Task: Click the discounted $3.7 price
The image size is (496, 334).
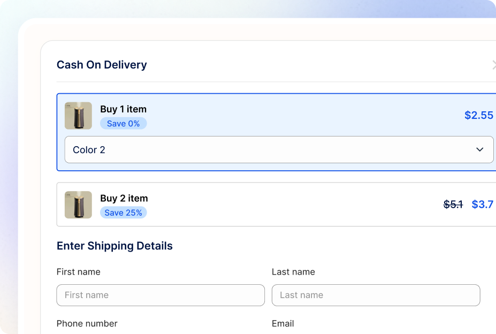Action: [482, 204]
